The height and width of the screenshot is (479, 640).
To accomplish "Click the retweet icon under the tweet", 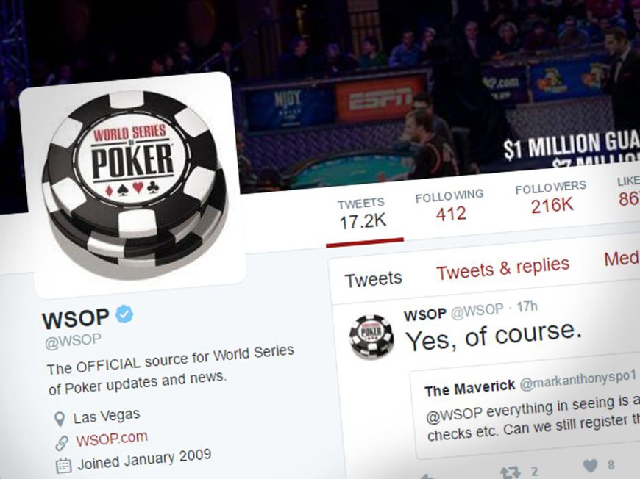I will [x=510, y=472].
